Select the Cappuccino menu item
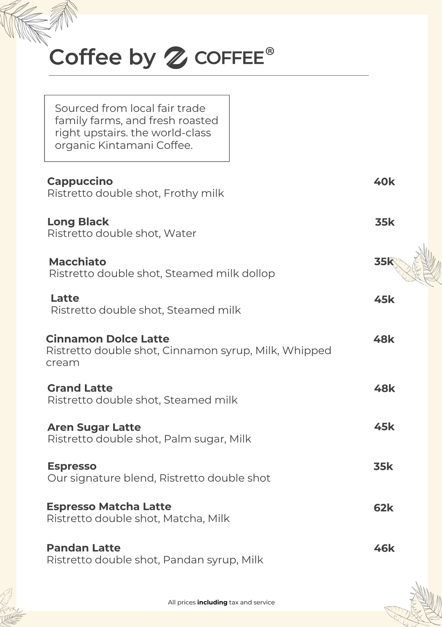Screen dimensions: 442x627 pyautogui.click(x=80, y=181)
